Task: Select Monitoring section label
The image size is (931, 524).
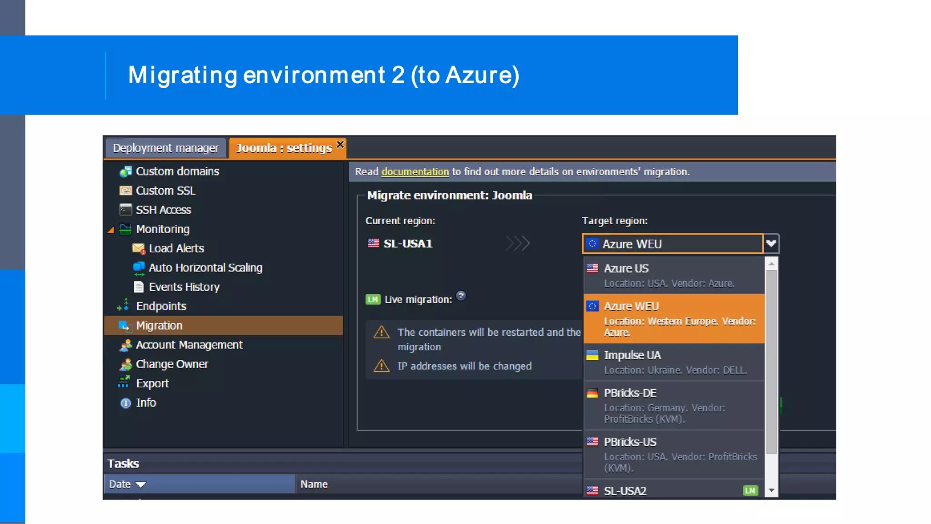Action: [163, 229]
